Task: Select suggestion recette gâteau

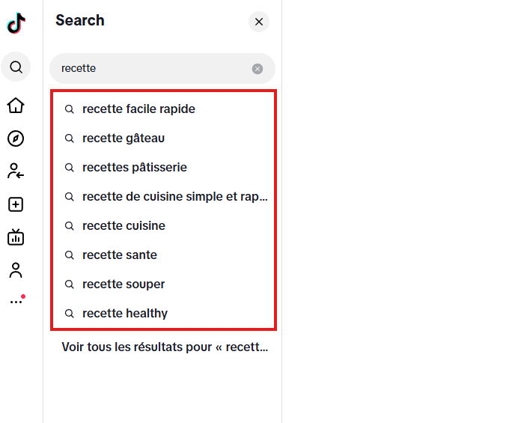Action: [x=124, y=139]
